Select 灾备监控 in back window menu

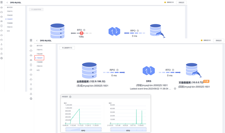10,19
